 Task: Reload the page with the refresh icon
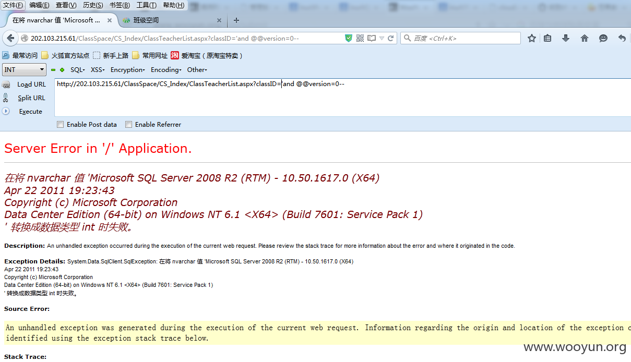[x=390, y=38]
